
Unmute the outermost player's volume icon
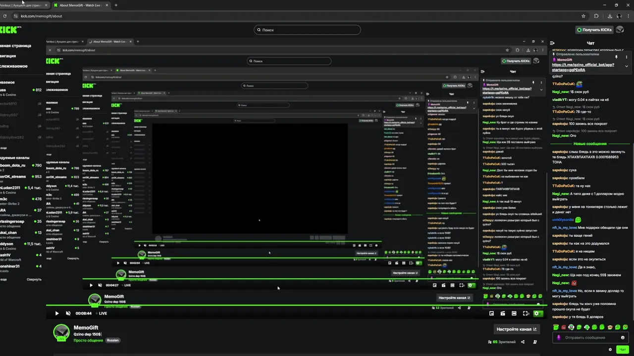68,313
